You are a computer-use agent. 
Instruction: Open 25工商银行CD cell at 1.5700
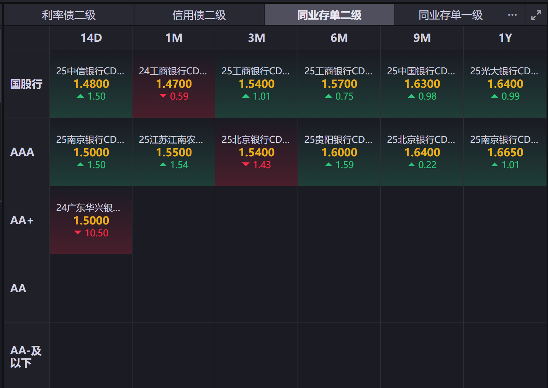pos(339,83)
